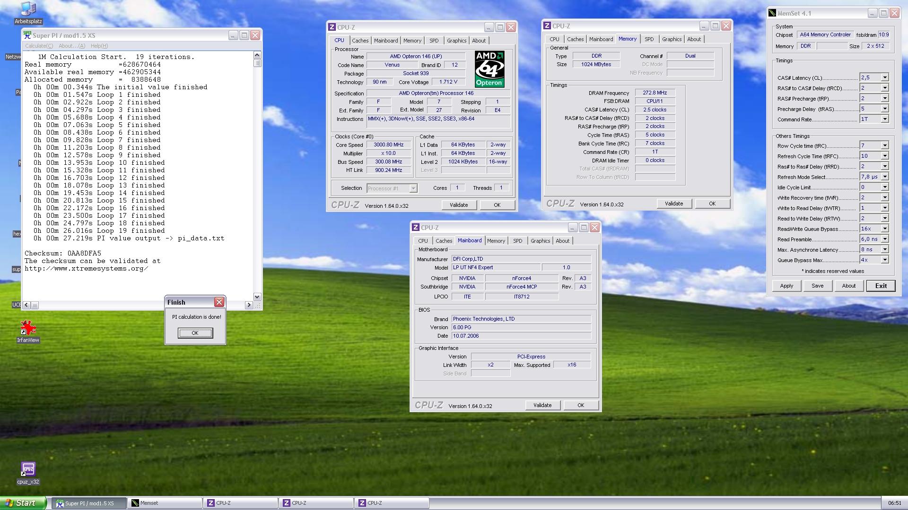Click the AMD 64 Opteron logo
The width and height of the screenshot is (908, 510).
pyautogui.click(x=489, y=69)
